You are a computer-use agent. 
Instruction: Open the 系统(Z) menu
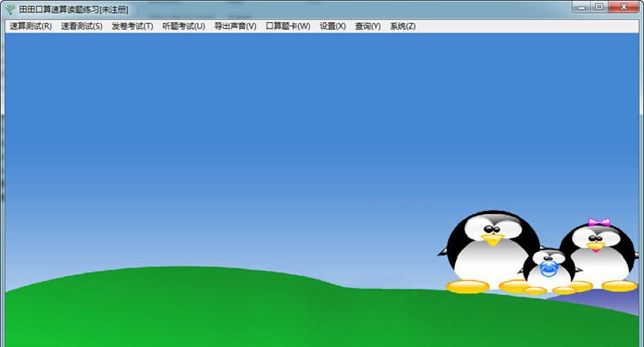(x=403, y=27)
